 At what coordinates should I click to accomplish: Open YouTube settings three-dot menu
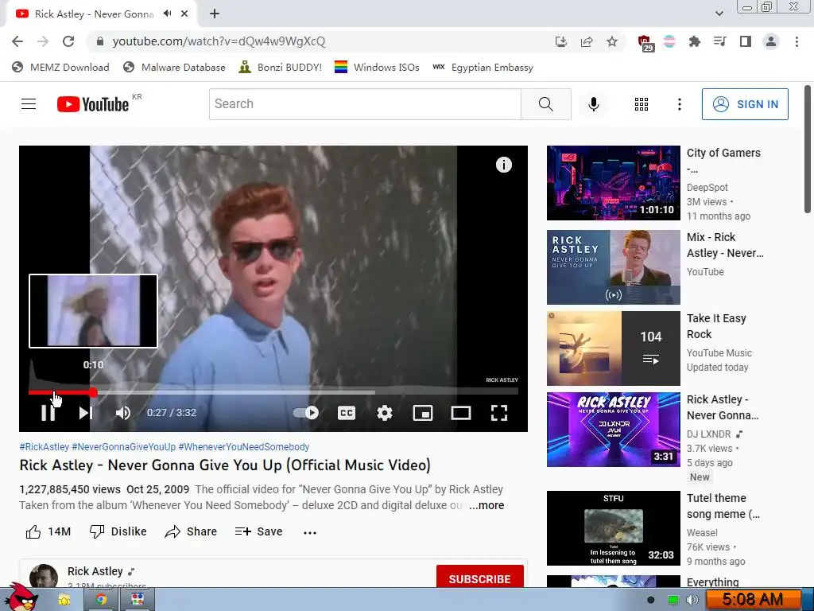(x=679, y=104)
